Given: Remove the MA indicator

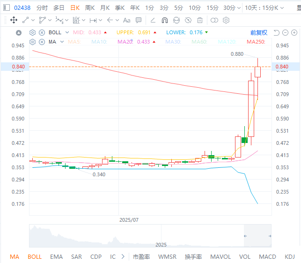Looking at the screenshot, I should 42,42.
